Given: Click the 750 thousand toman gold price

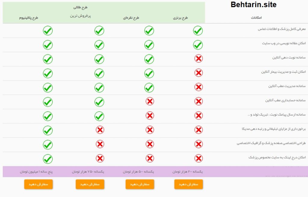Looking at the screenshot, I should point(88,172).
